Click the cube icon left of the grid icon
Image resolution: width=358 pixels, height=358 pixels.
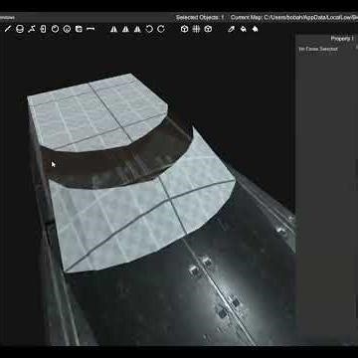[x=184, y=29]
